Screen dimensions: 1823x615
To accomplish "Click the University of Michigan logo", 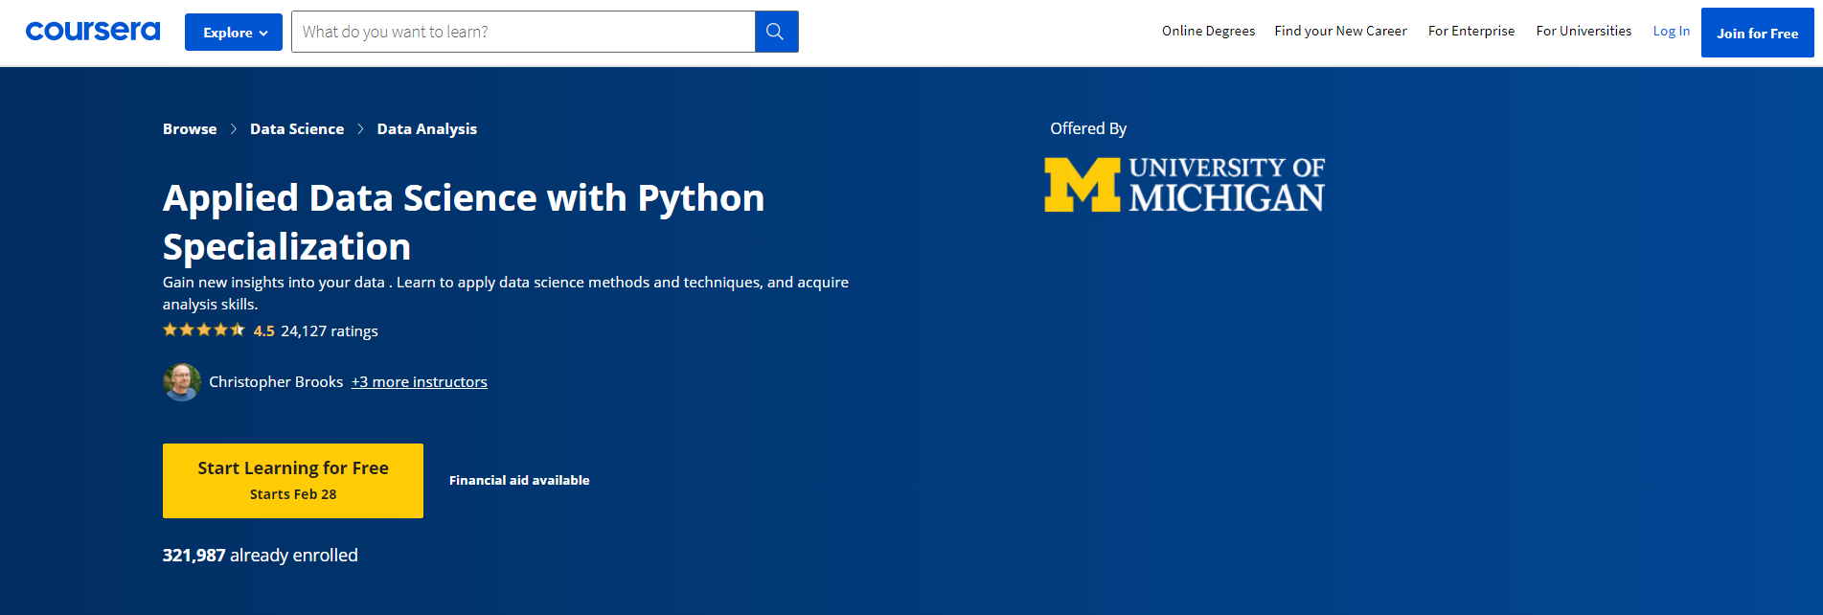I will pos(1184,184).
